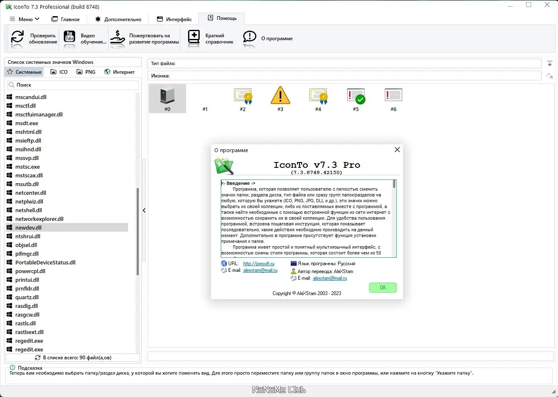Click the Тип файла input field
Viewport: 558px width, 397px height.
[x=345, y=63]
